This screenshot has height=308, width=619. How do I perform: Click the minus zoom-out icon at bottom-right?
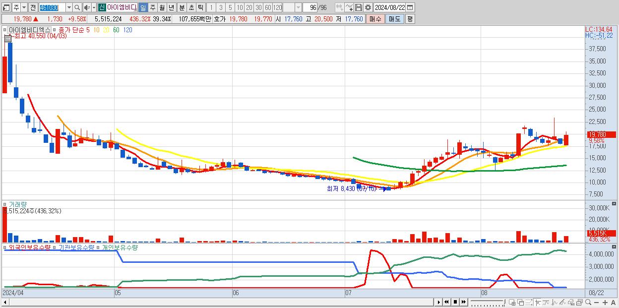pyautogui.click(x=597, y=303)
